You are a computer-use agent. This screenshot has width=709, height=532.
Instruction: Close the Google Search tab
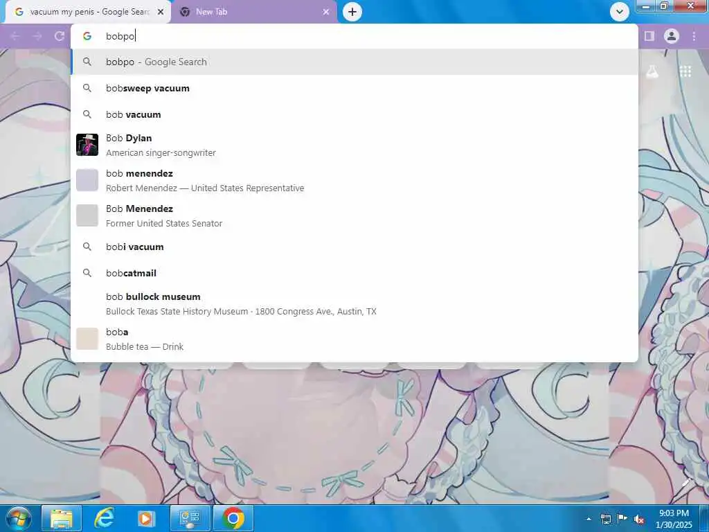coord(161,12)
